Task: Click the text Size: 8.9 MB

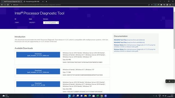Action: coord(67,60)
